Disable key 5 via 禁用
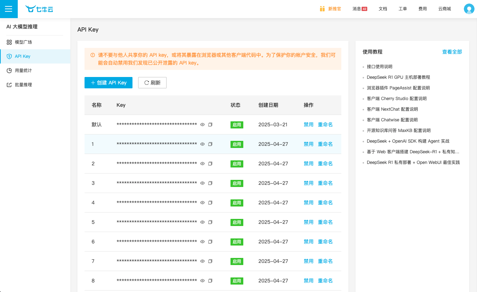Image resolution: width=477 pixels, height=292 pixels. pos(309,222)
